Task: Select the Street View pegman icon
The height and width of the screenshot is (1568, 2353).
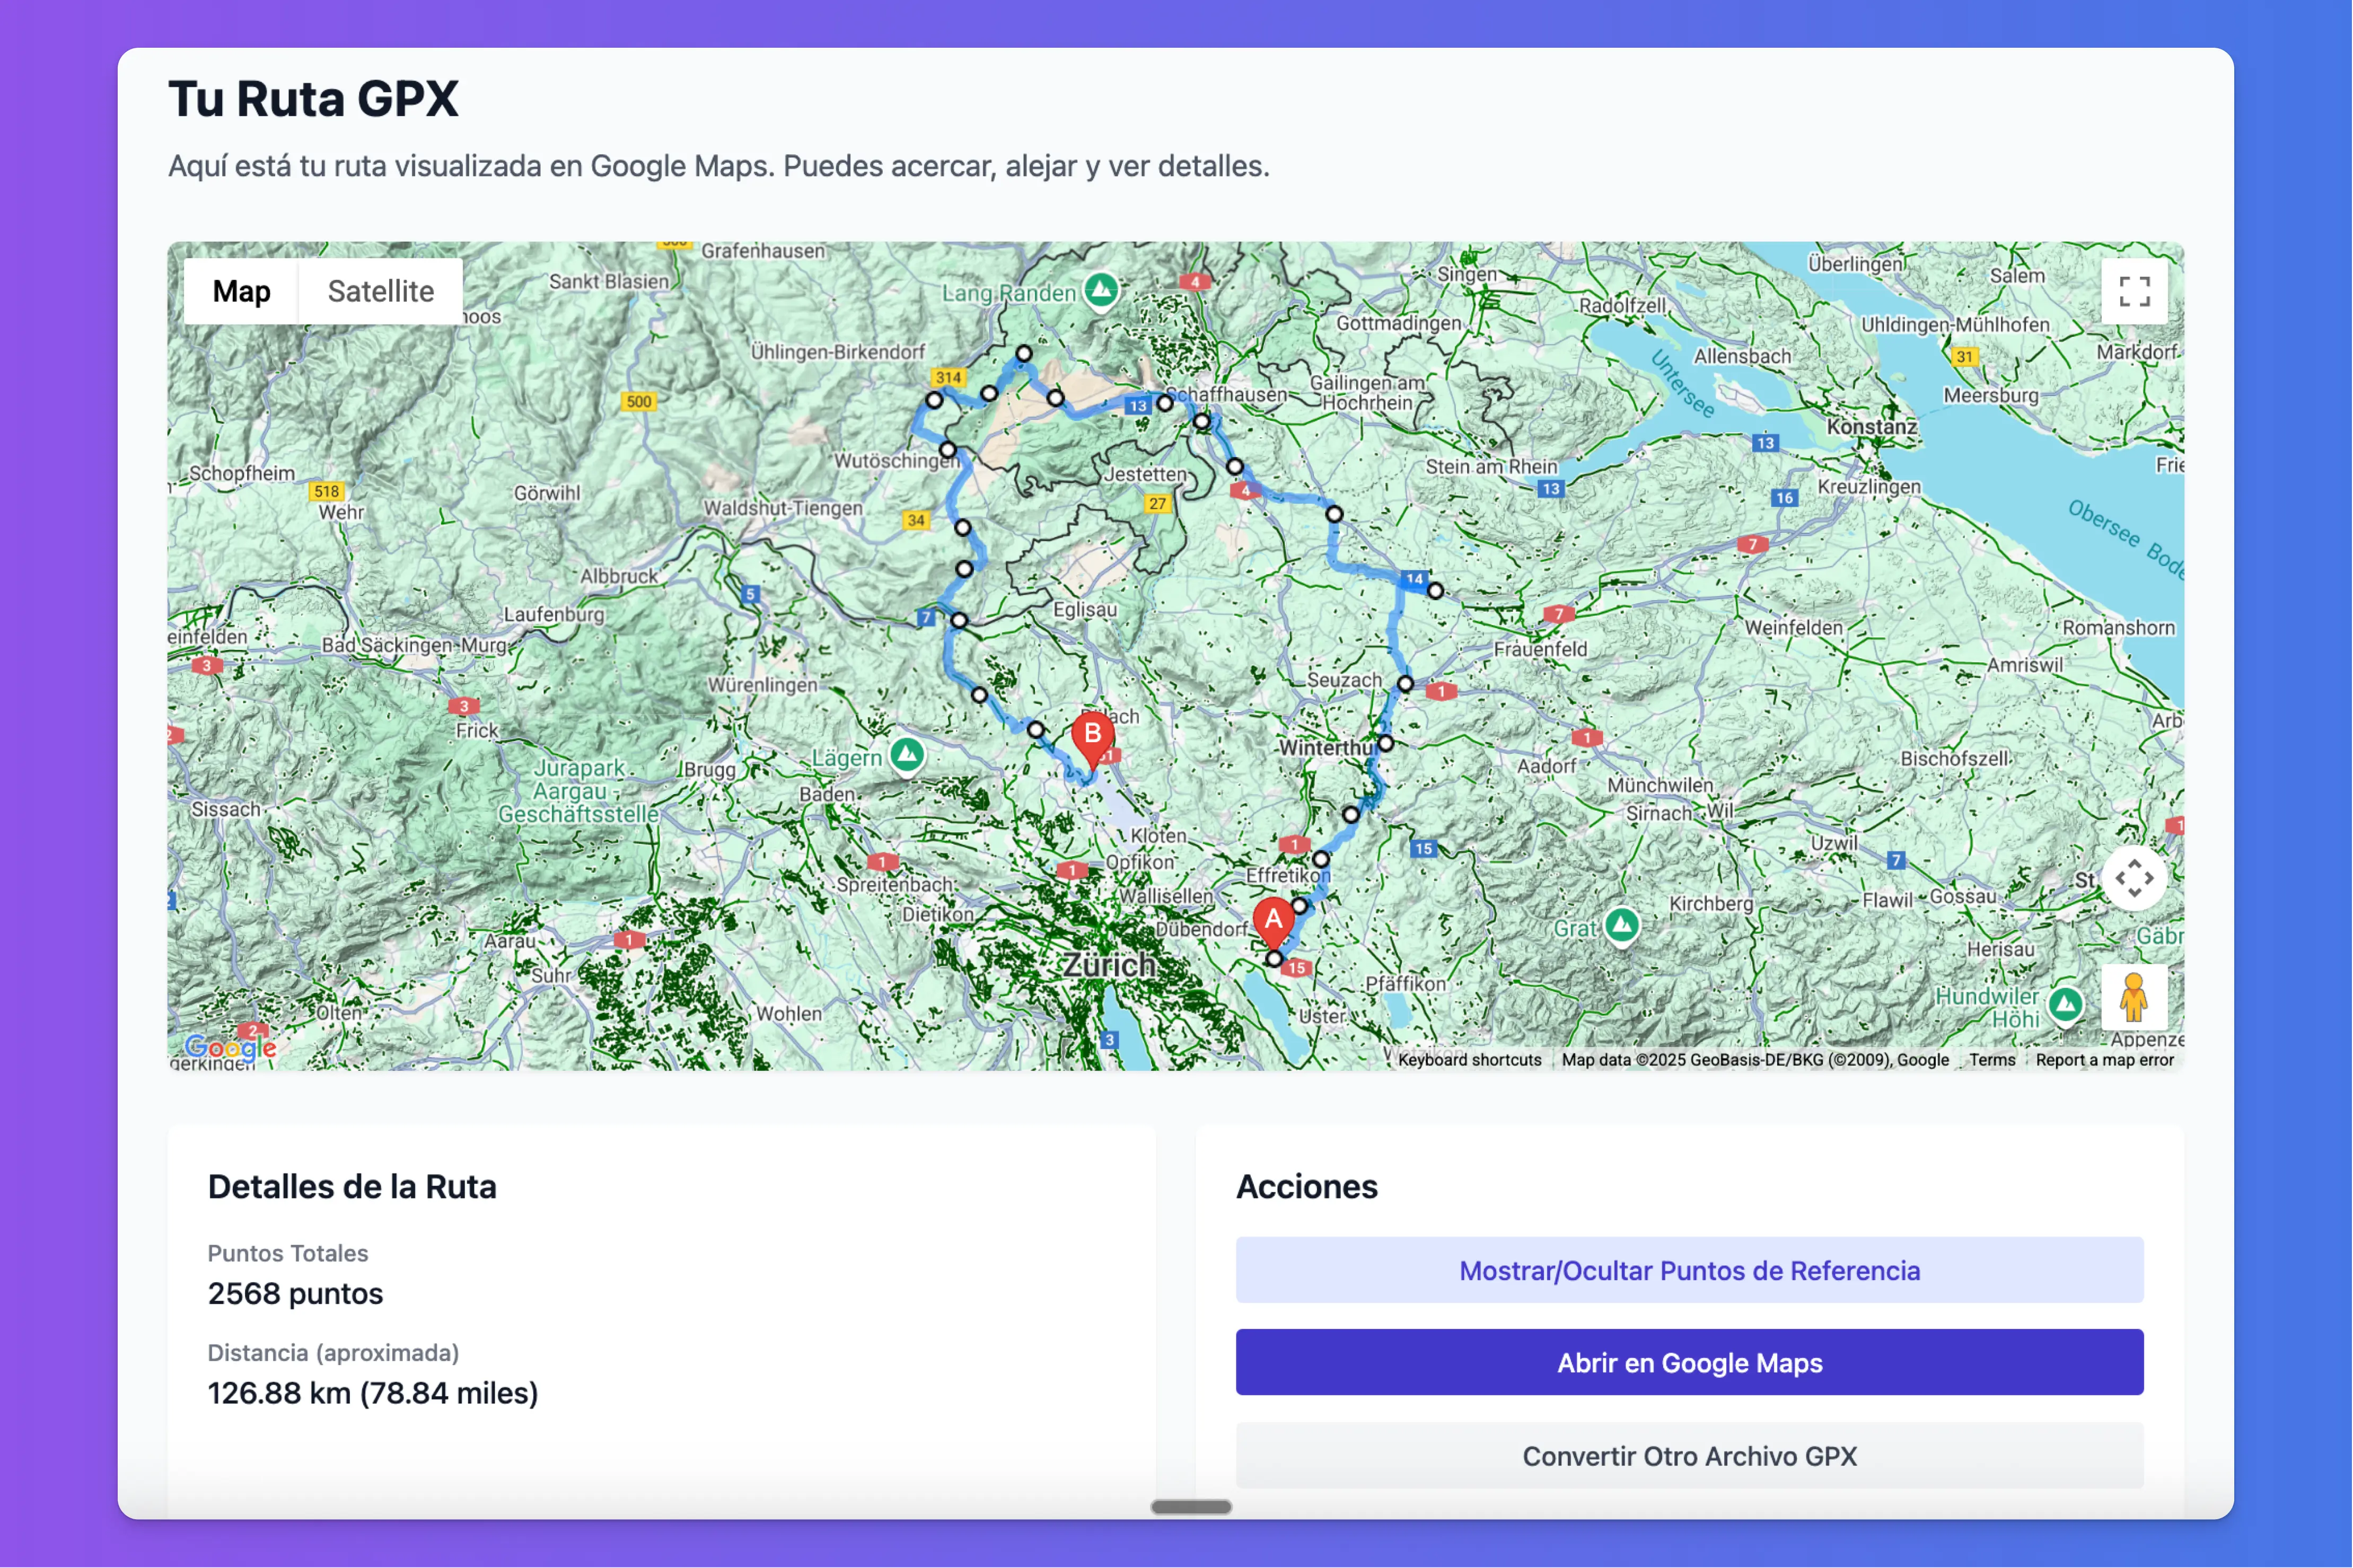Action: (x=2133, y=996)
